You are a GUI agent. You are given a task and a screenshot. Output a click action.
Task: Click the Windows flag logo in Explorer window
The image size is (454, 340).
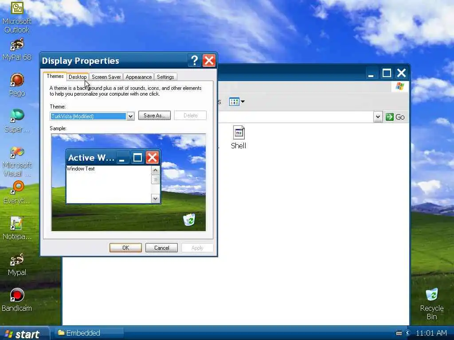pyautogui.click(x=400, y=86)
